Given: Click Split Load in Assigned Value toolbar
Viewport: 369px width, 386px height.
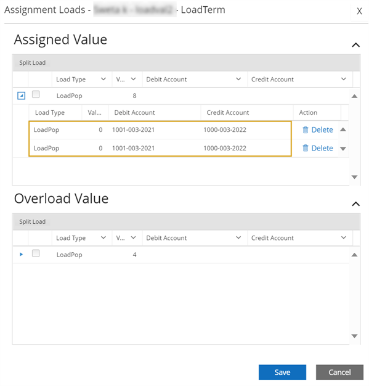Looking at the screenshot, I should click(33, 63).
